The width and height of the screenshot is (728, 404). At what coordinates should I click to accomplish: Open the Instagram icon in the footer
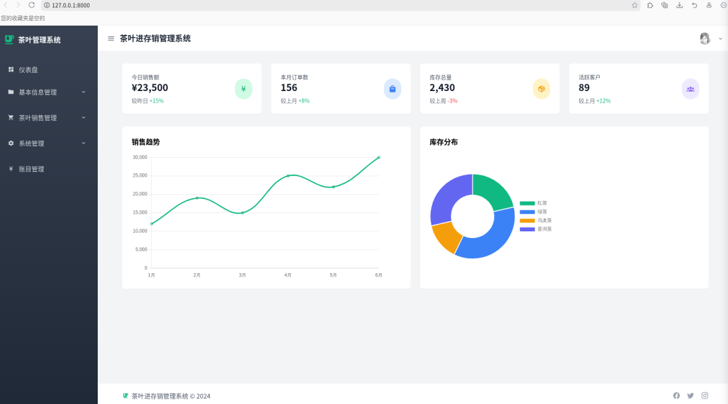705,396
